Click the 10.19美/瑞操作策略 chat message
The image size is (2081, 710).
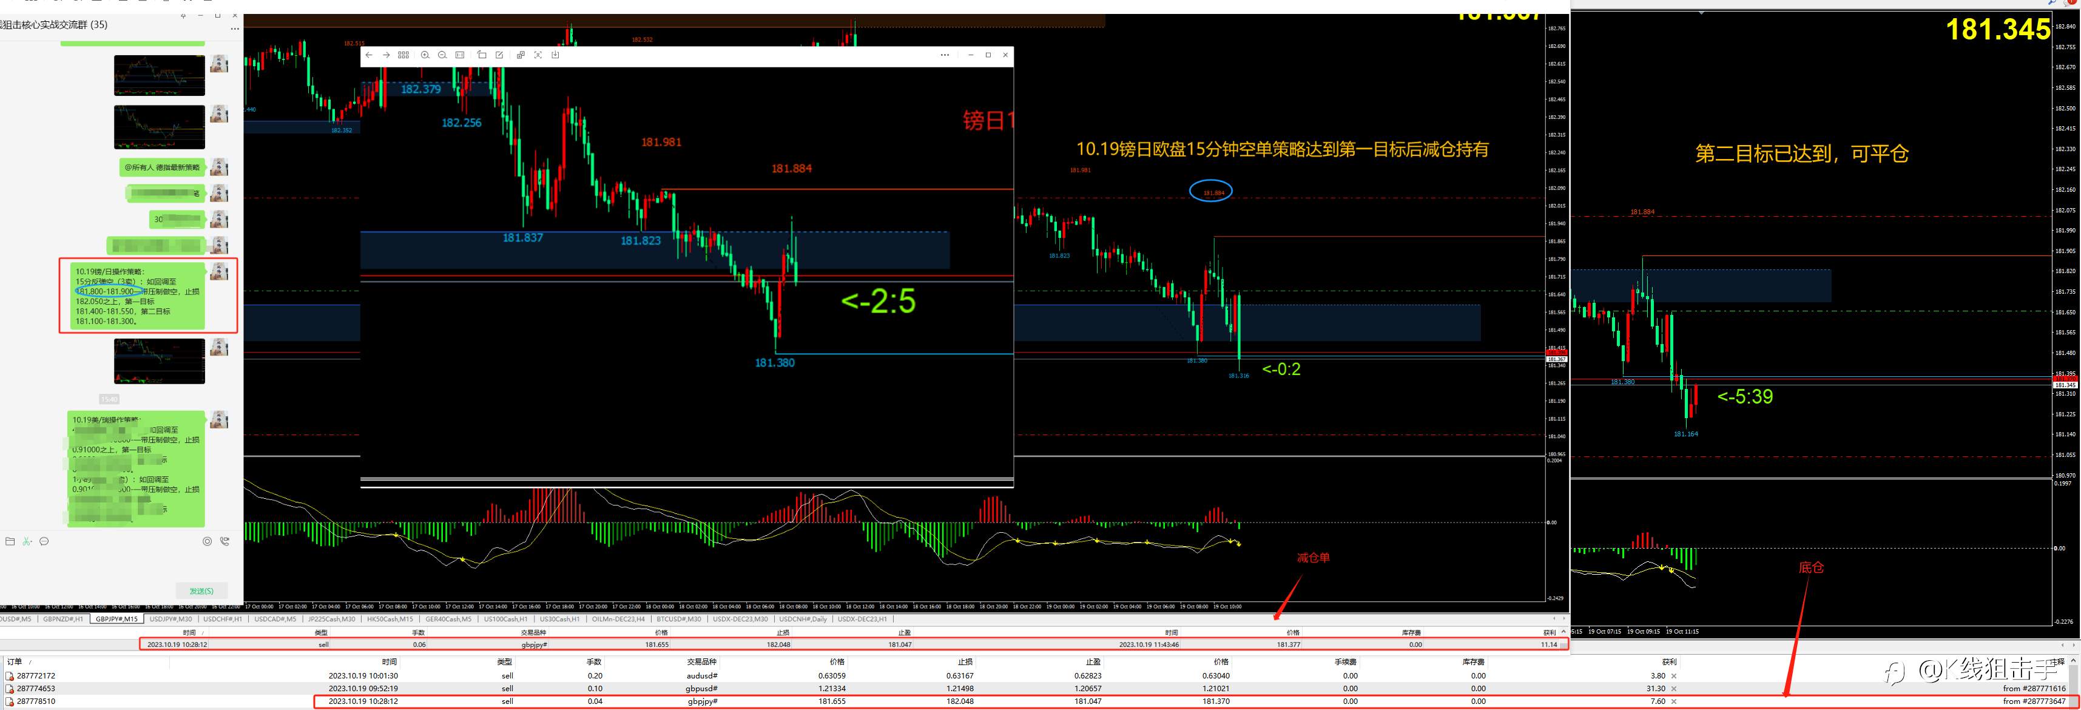[x=136, y=468]
